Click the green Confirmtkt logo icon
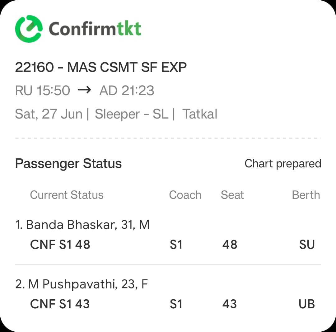 [x=29, y=29]
